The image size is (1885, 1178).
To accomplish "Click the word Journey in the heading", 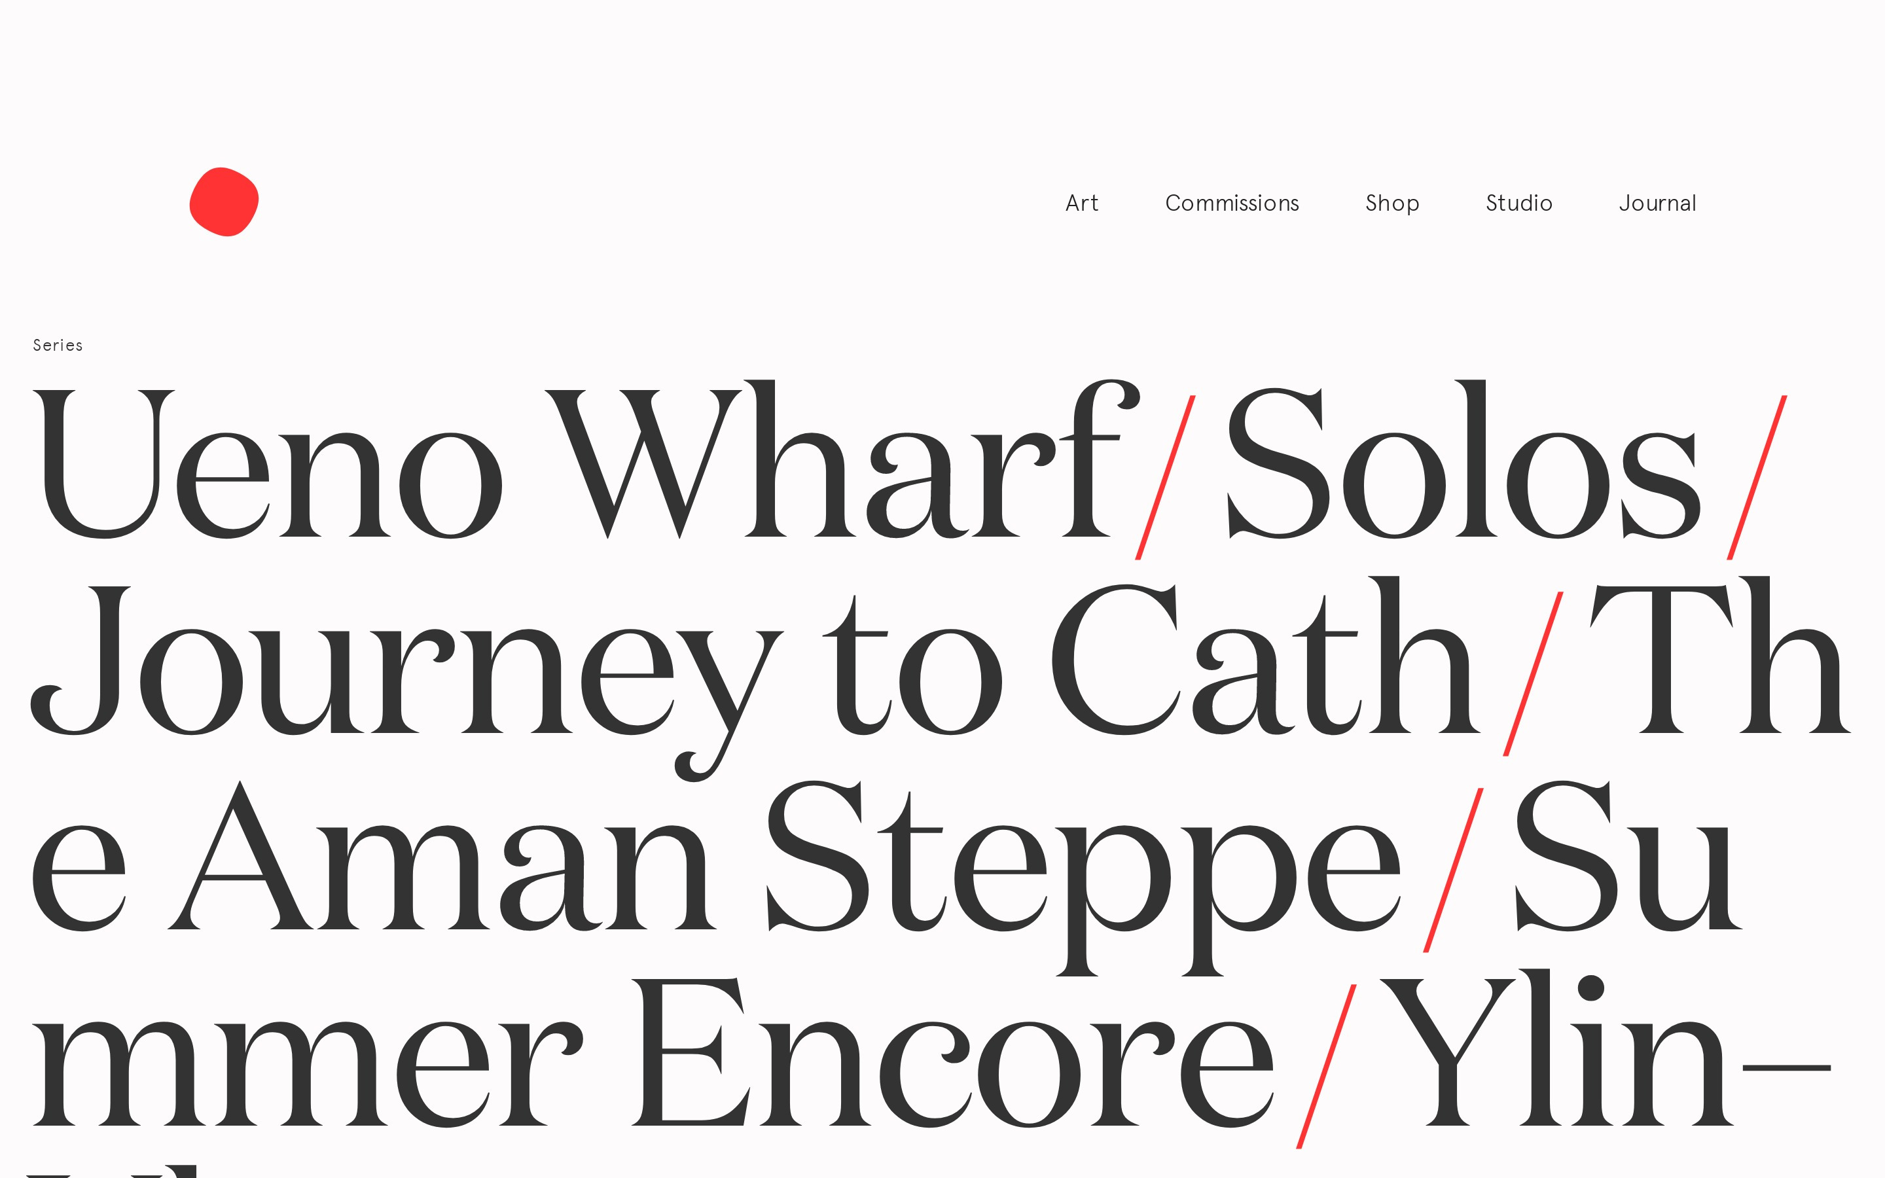I will (x=405, y=670).
